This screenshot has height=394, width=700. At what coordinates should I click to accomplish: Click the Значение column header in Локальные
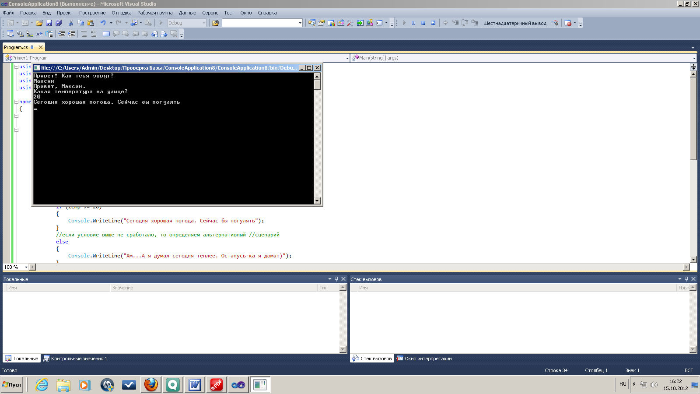(x=213, y=288)
